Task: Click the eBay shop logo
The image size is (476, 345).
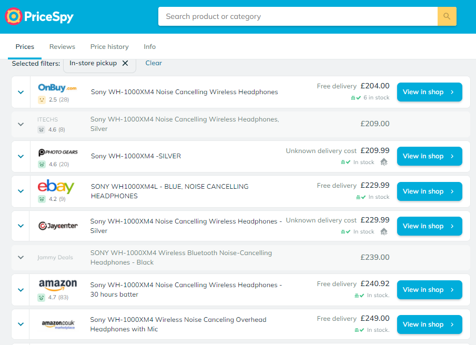Action: 56,186
